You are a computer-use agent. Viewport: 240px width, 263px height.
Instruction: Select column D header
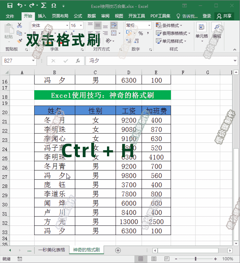click(129, 72)
